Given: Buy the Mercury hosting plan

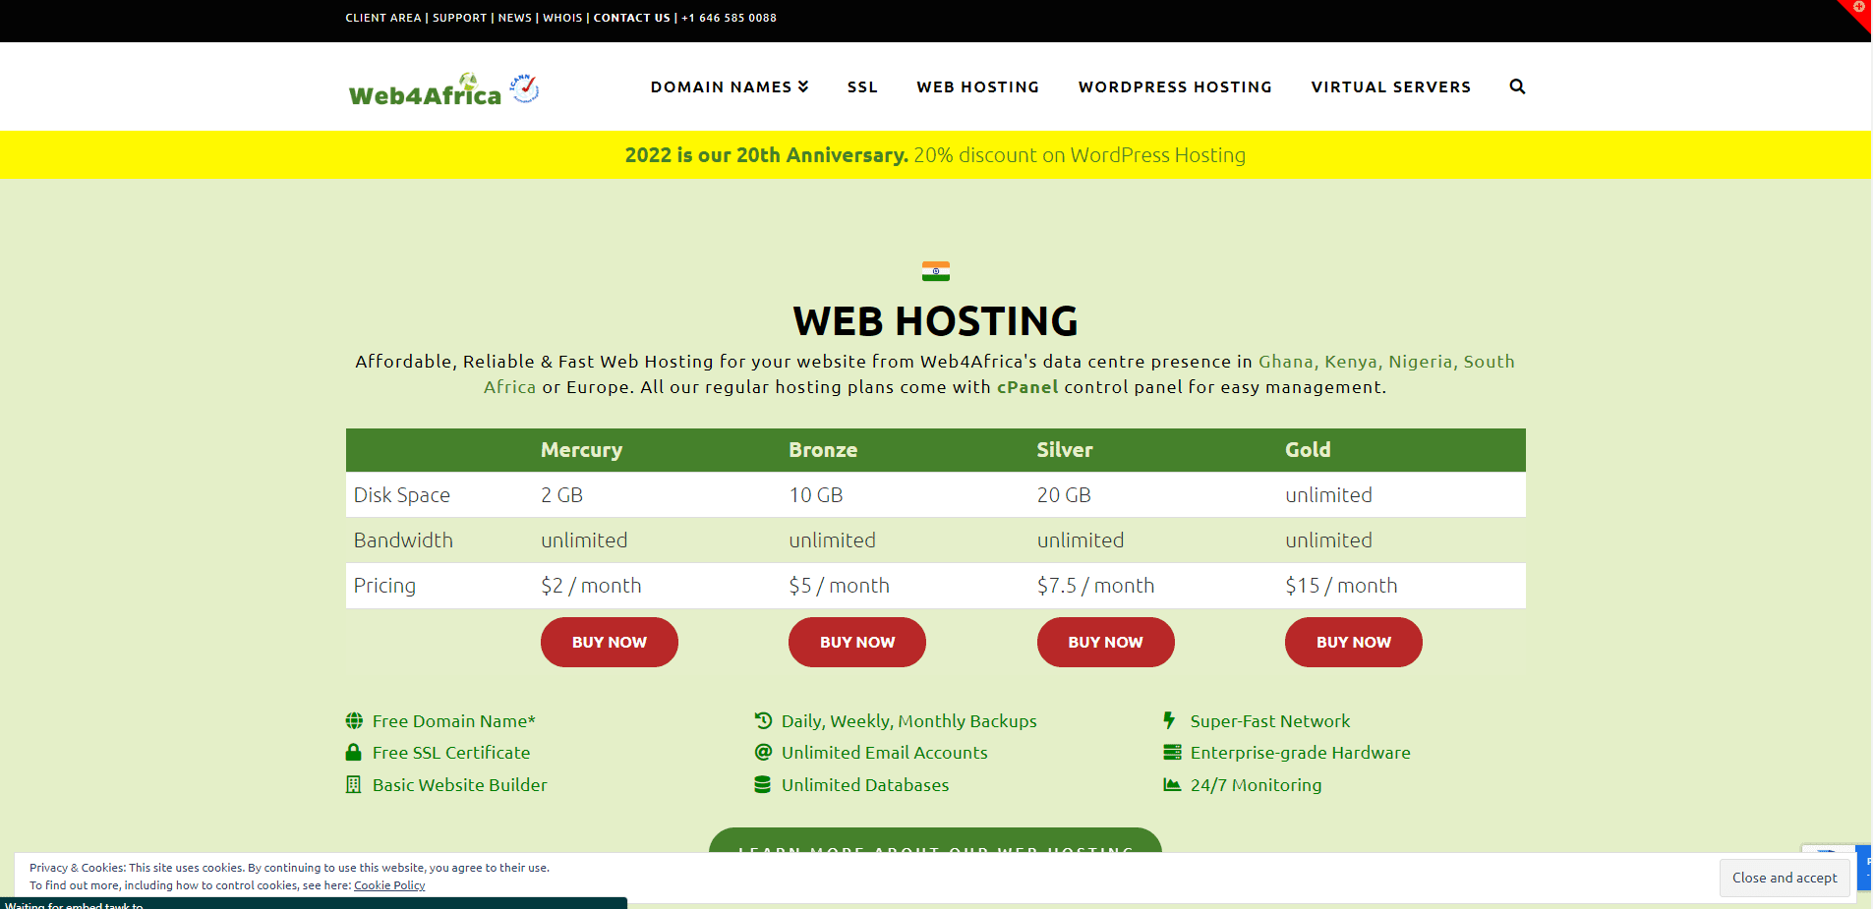Looking at the screenshot, I should pyautogui.click(x=609, y=642).
